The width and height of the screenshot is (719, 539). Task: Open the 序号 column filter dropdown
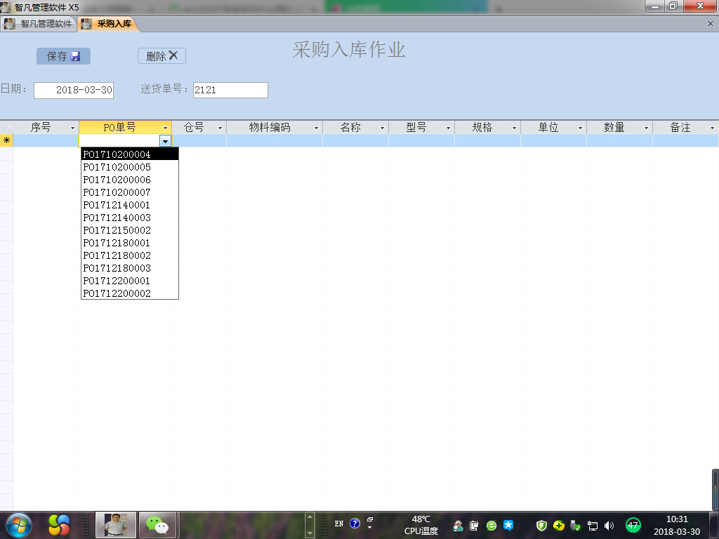coord(72,128)
